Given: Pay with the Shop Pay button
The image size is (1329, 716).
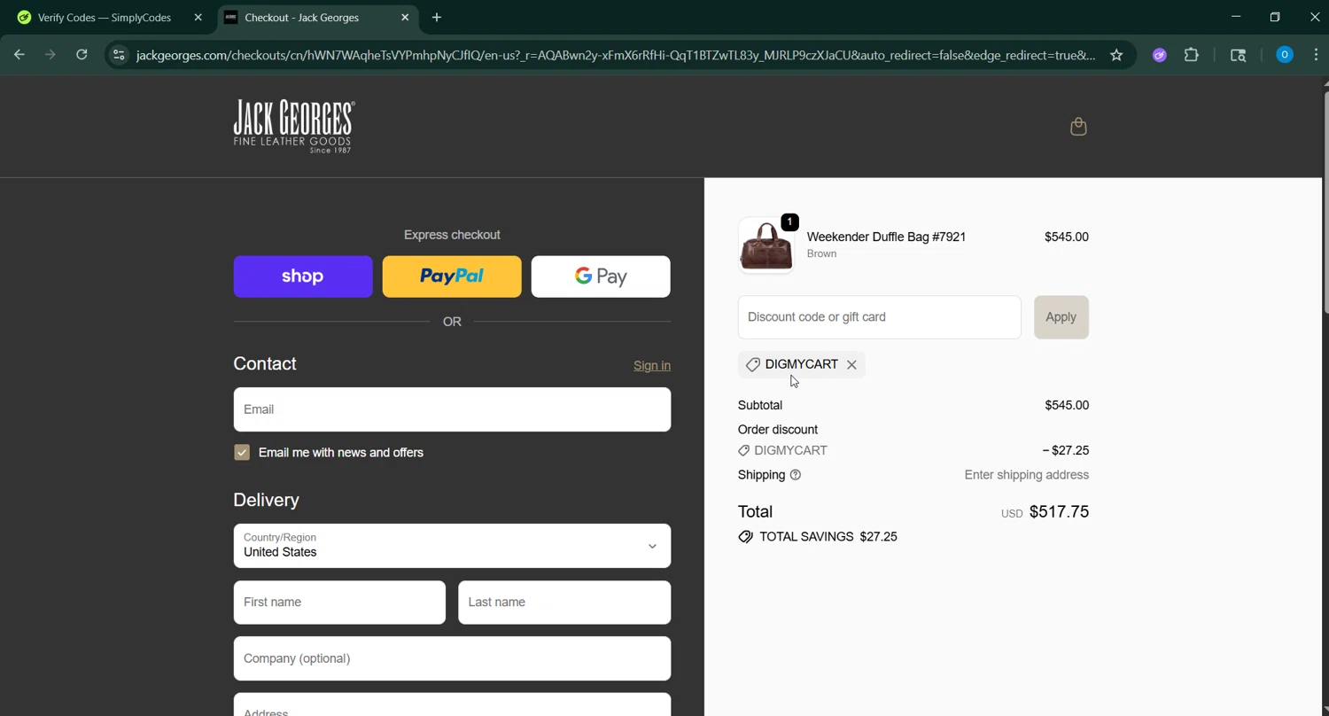Looking at the screenshot, I should click(x=303, y=276).
